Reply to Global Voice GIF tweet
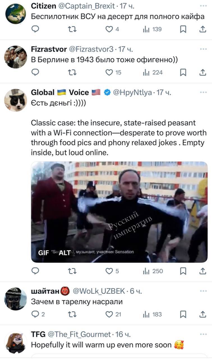This screenshot has width=212, height=359. click(35, 271)
